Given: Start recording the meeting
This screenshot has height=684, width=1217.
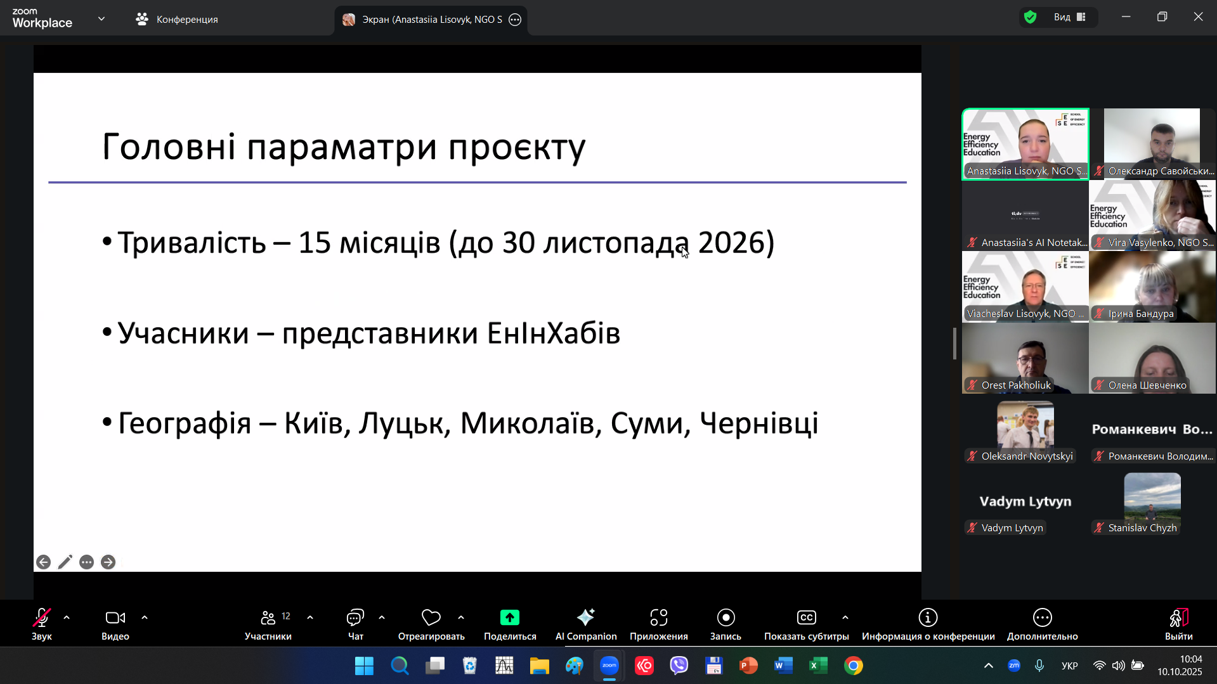Looking at the screenshot, I should [726, 624].
